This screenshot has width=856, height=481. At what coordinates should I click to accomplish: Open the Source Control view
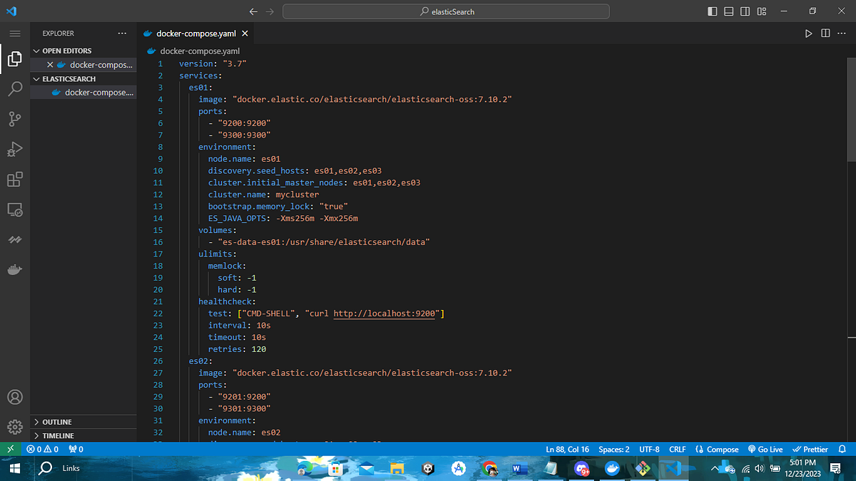14,119
